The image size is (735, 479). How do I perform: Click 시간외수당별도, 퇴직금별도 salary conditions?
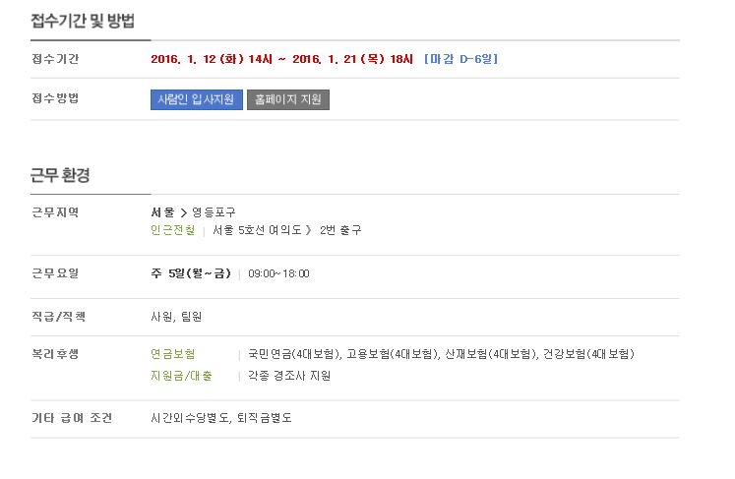coord(221,418)
